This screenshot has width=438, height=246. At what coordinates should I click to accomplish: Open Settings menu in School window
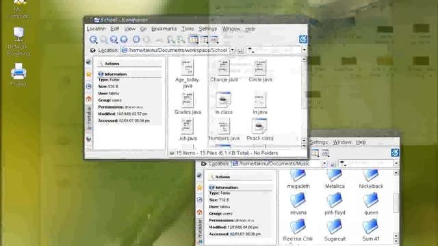pos(207,29)
